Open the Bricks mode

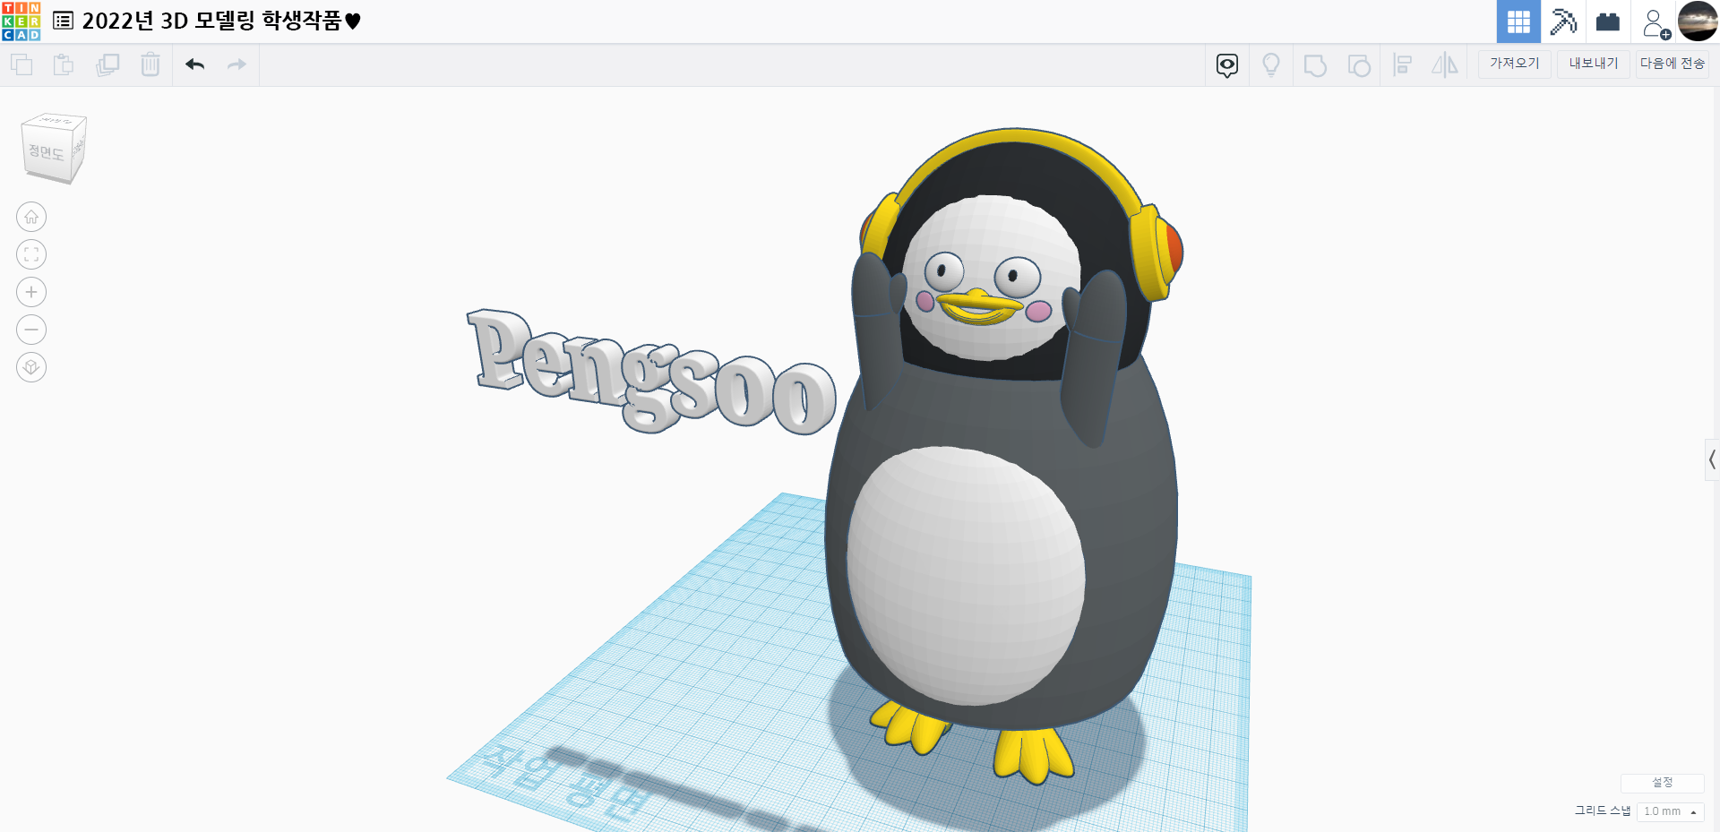[x=1608, y=21]
